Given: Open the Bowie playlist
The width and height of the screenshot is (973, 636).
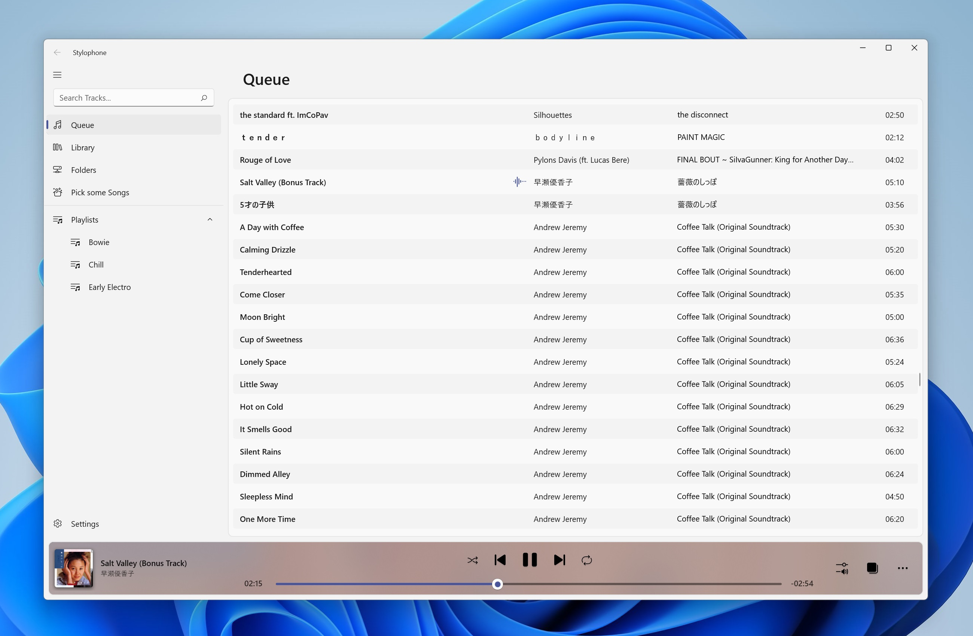Looking at the screenshot, I should click(x=99, y=242).
